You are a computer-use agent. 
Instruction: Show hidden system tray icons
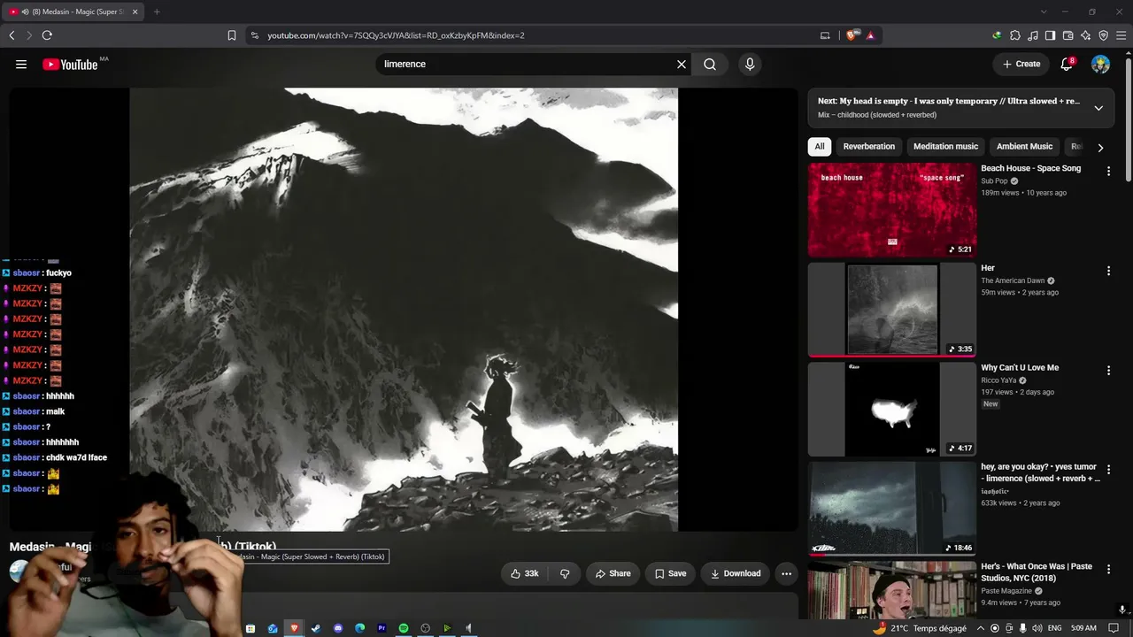tap(980, 628)
